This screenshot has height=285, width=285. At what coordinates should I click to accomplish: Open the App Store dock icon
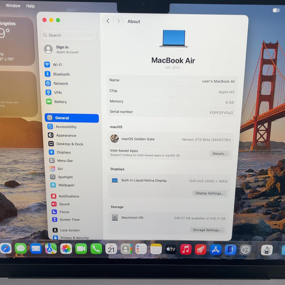pos(215,250)
